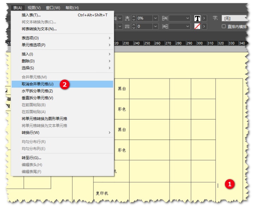Open the 帮助(H) menu
254x208 pixels.
point(72,8)
